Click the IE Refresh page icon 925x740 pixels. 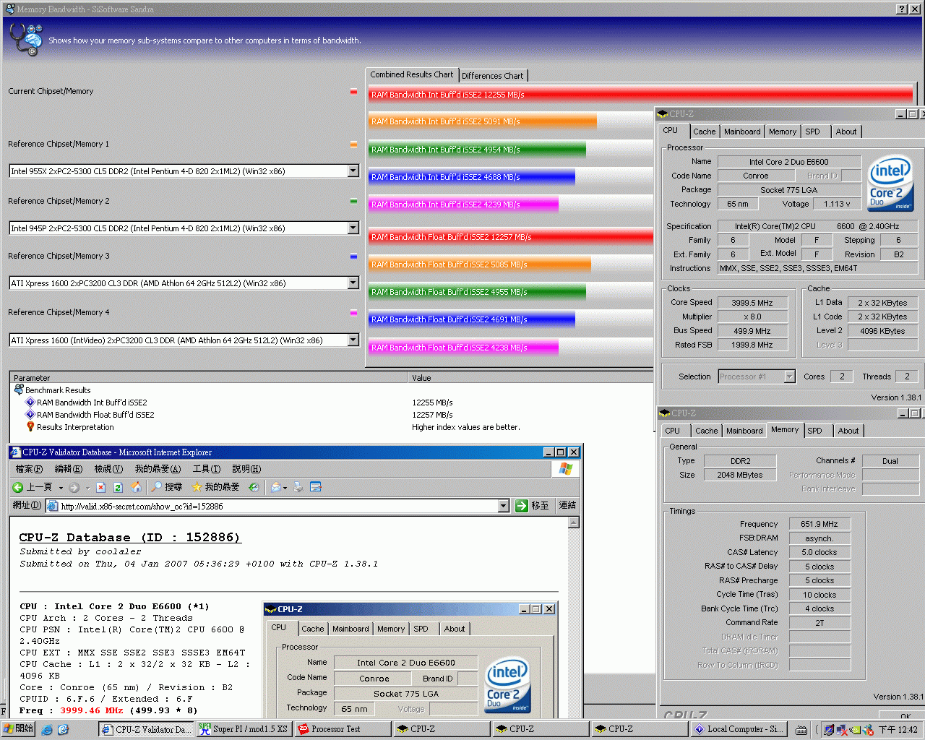(x=119, y=487)
